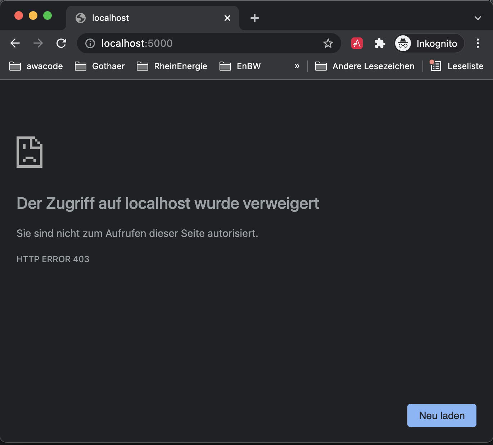Click the back navigation arrow
Image resolution: width=493 pixels, height=445 pixels.
pyautogui.click(x=15, y=43)
